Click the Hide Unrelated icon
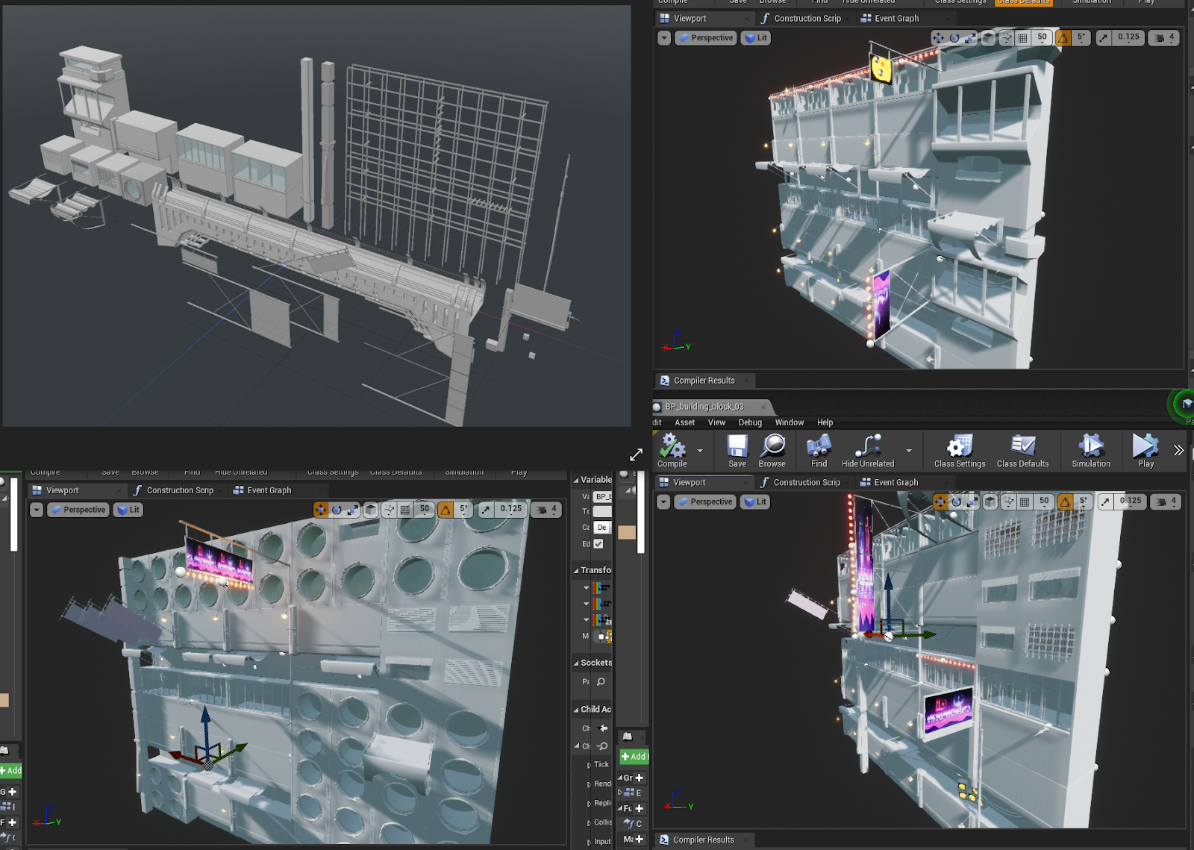The height and width of the screenshot is (850, 1194). (x=867, y=446)
